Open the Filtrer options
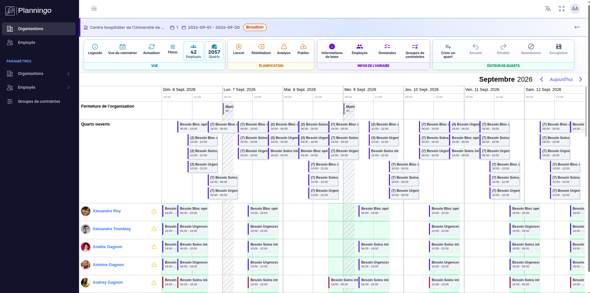This screenshot has height=293, width=590. coord(173,50)
